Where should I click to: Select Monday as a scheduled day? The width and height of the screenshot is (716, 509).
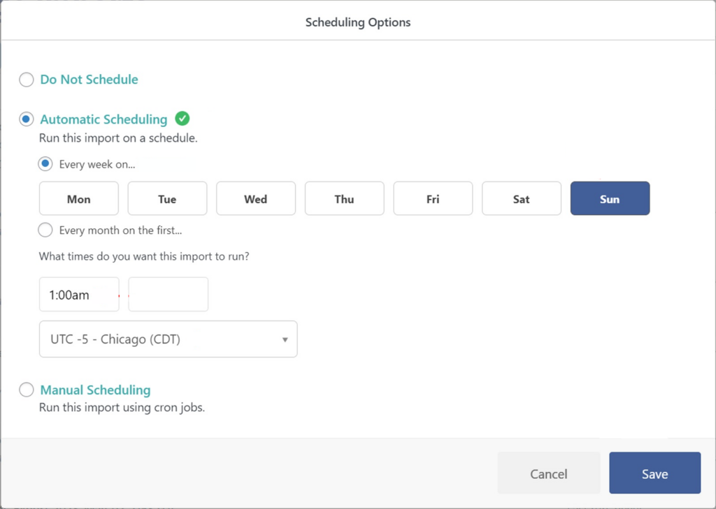(x=78, y=198)
